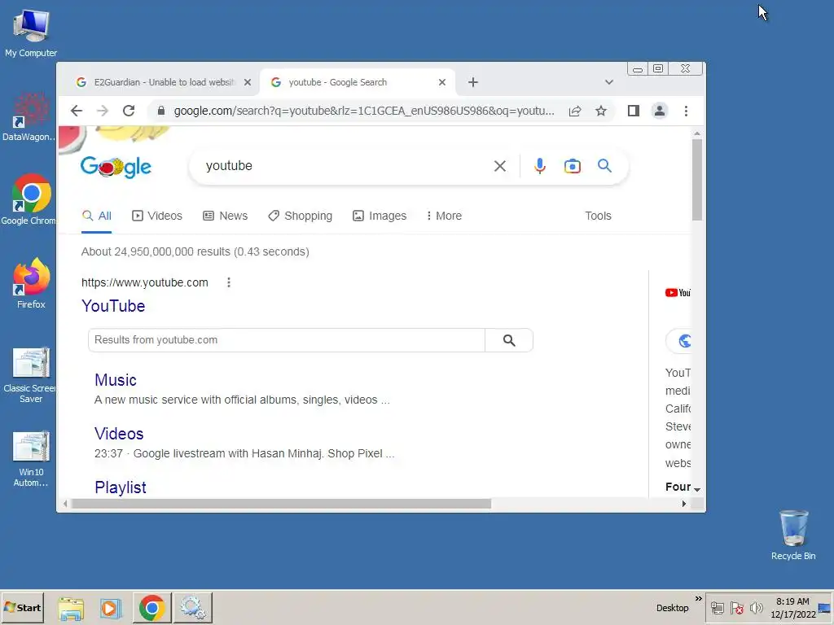Click the YouTube logo in knowledge panel
The height and width of the screenshot is (625, 834).
point(678,293)
